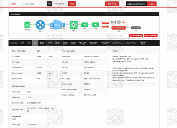
Task: Select the blue BRAS router icon
Action: pyautogui.click(x=40, y=25)
